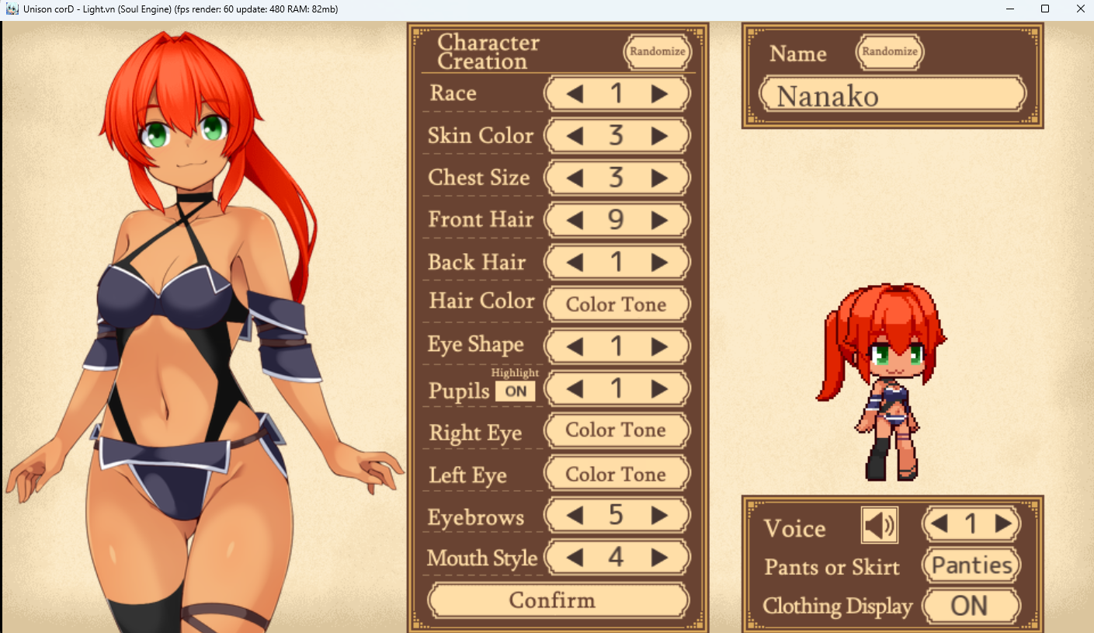The height and width of the screenshot is (633, 1094).
Task: Switch Pants or Skirt option from Panties
Action: pyautogui.click(x=971, y=565)
